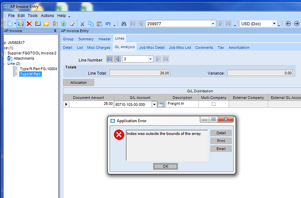Open the File menu
Image resolution: width=301 pixels, height=198 pixels.
11,16
